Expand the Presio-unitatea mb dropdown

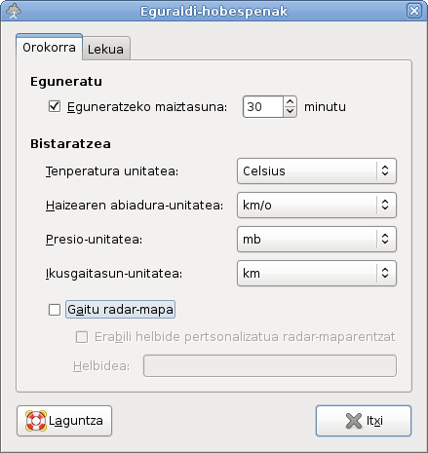click(x=317, y=239)
